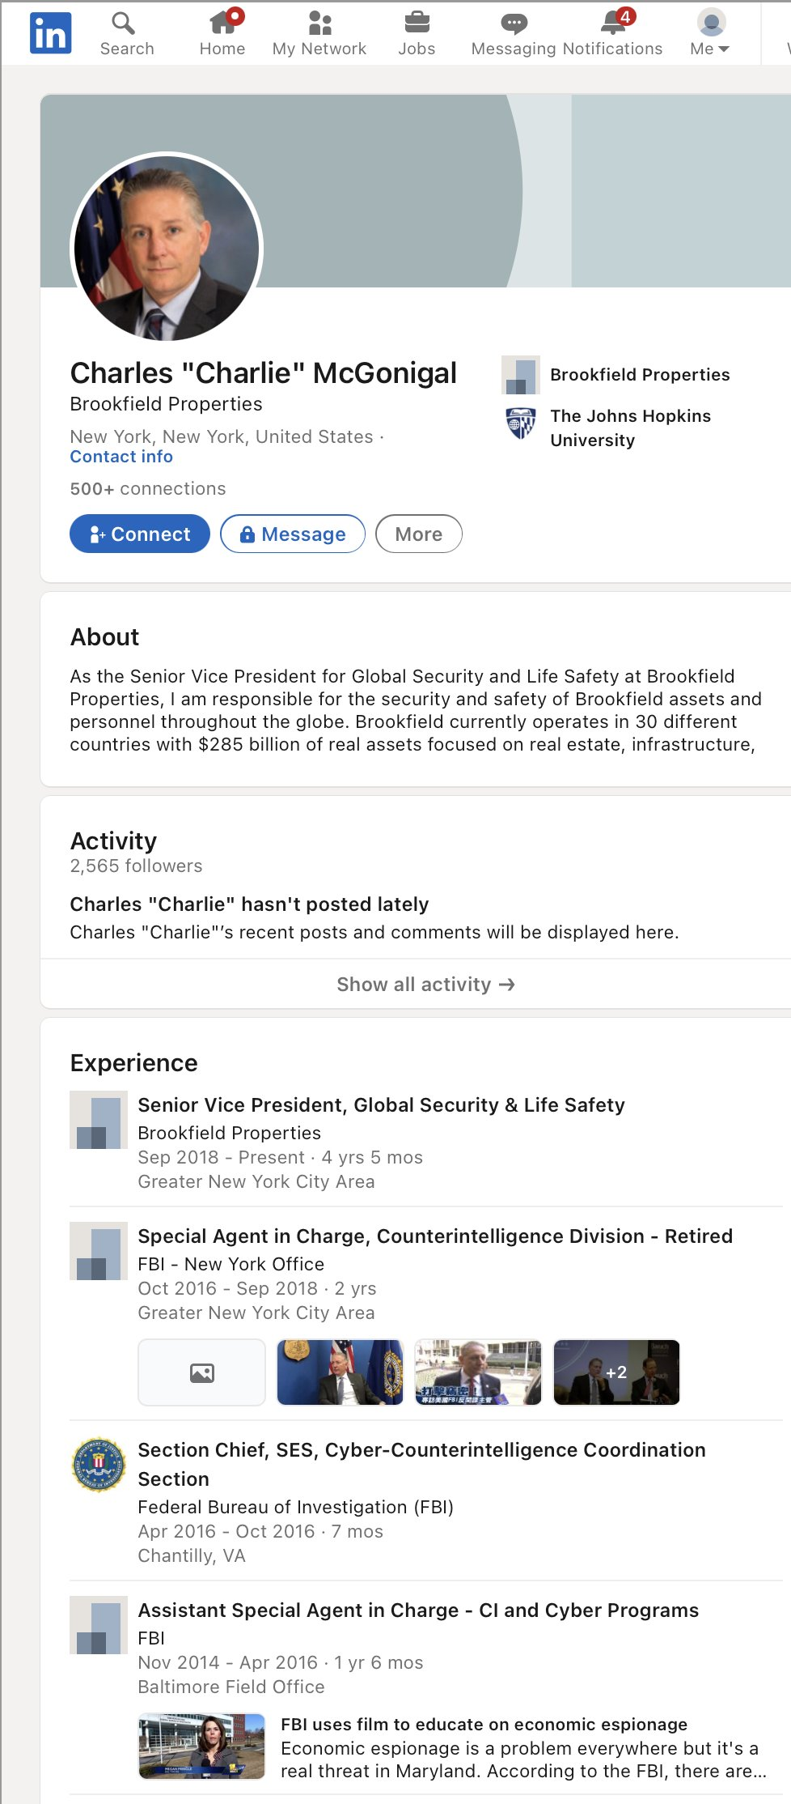791x1804 pixels.
Task: Open Messaging speech bubble icon
Action: tap(514, 23)
